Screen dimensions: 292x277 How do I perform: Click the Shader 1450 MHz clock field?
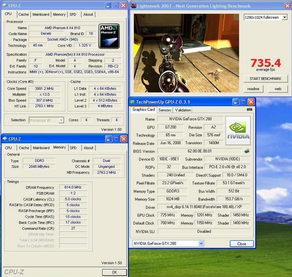click(x=241, y=215)
